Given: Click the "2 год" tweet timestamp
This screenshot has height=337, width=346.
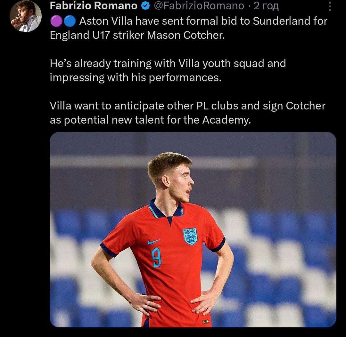Looking at the screenshot, I should [x=266, y=6].
